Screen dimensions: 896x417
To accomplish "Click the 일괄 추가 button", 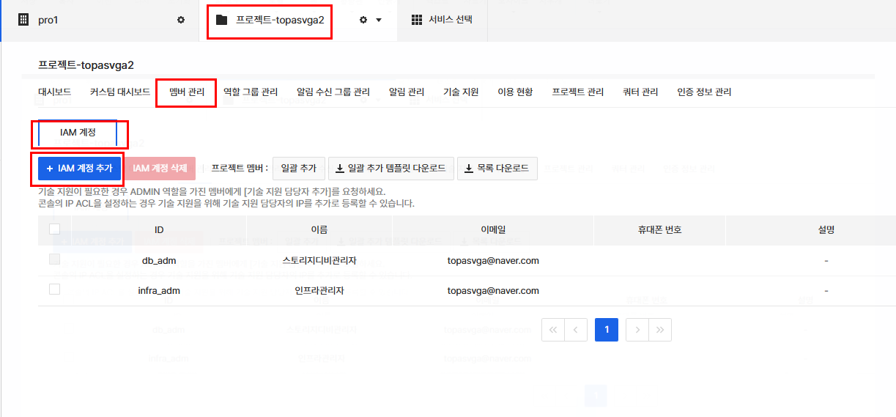I will [x=298, y=168].
